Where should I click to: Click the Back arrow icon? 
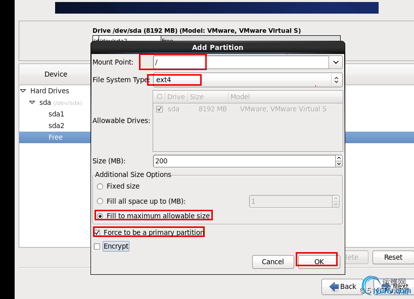(x=334, y=286)
